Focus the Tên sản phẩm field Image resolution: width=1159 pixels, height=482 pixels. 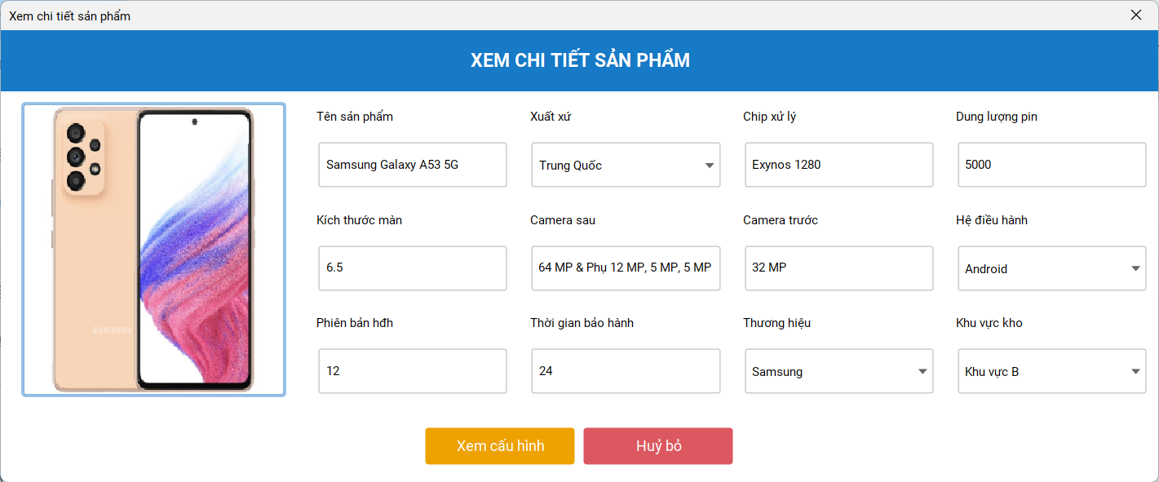(x=413, y=165)
